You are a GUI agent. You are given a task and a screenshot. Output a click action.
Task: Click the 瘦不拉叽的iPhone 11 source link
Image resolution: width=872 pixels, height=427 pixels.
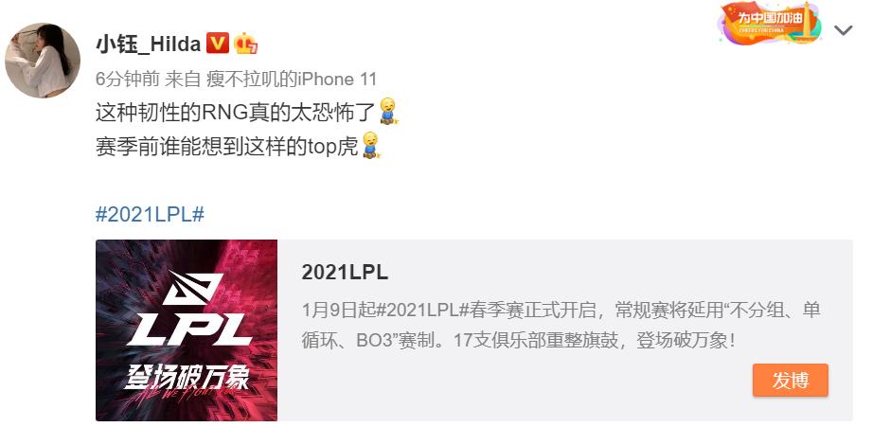(292, 80)
